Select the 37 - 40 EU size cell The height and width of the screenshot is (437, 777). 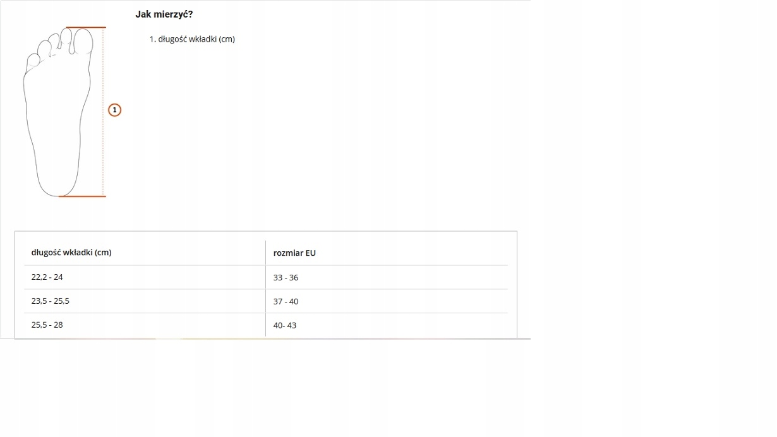click(x=286, y=302)
